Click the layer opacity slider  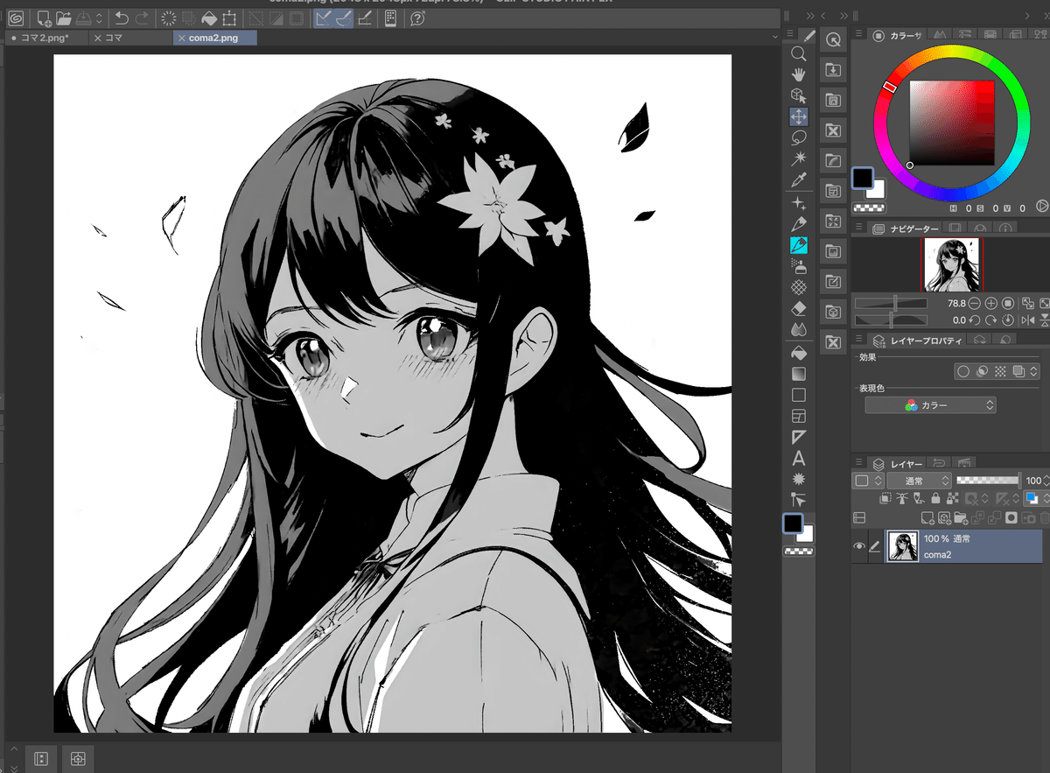(988, 481)
